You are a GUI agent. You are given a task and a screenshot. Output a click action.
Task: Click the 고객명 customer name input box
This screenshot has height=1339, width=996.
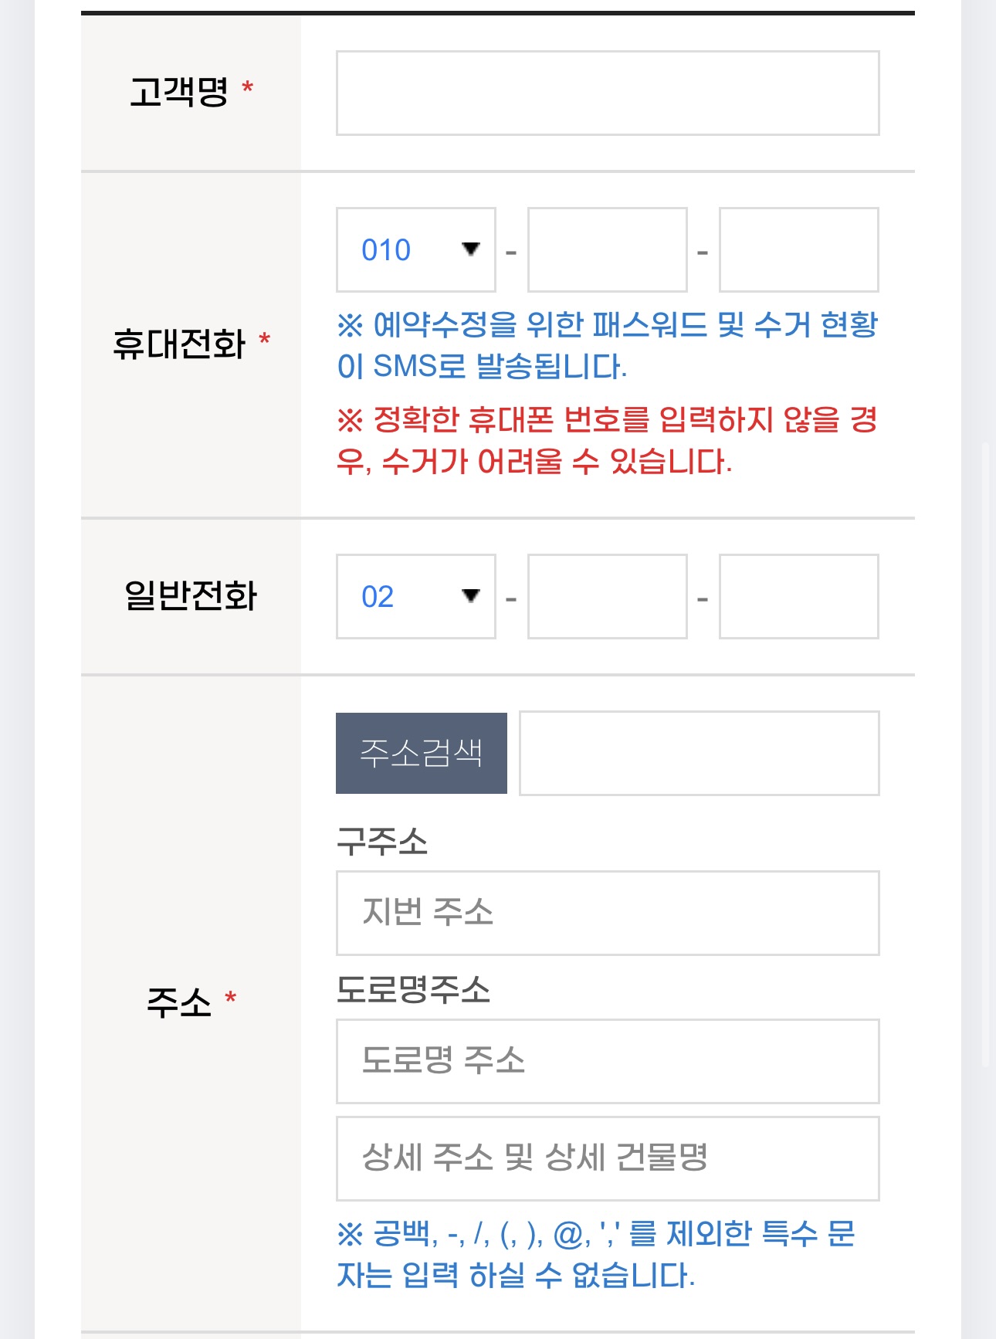[x=606, y=93]
